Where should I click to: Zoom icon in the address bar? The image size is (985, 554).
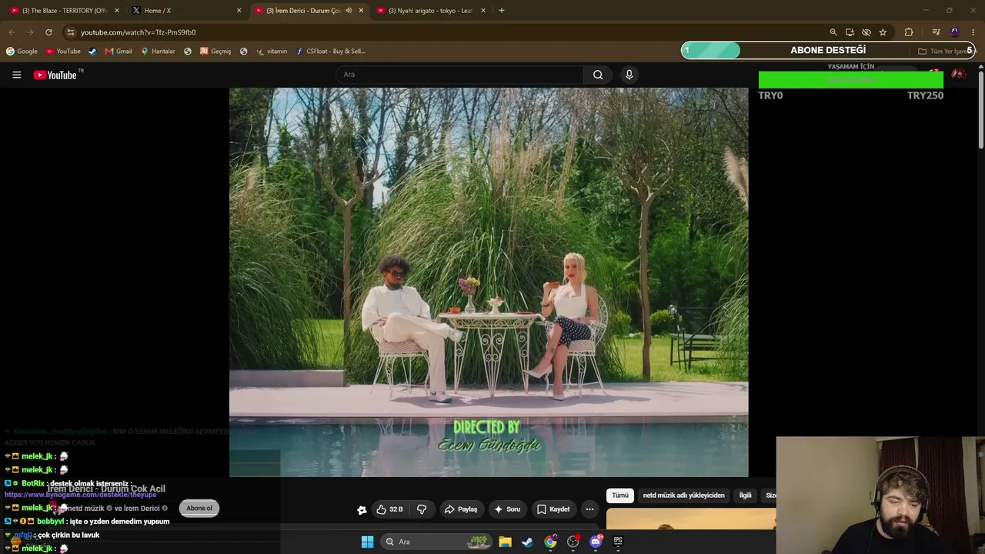pos(833,32)
